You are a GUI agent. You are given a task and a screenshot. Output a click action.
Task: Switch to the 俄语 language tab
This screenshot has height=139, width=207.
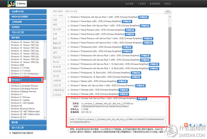pos(58,53)
